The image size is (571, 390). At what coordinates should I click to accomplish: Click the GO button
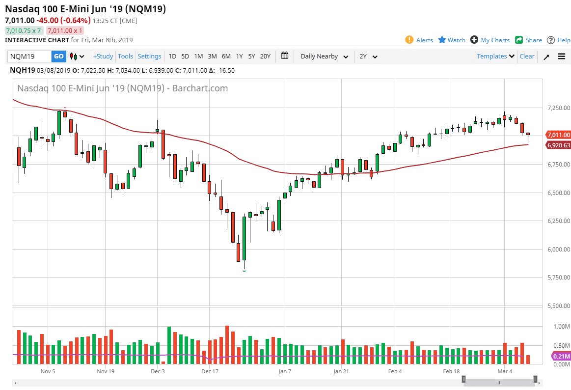click(x=58, y=56)
